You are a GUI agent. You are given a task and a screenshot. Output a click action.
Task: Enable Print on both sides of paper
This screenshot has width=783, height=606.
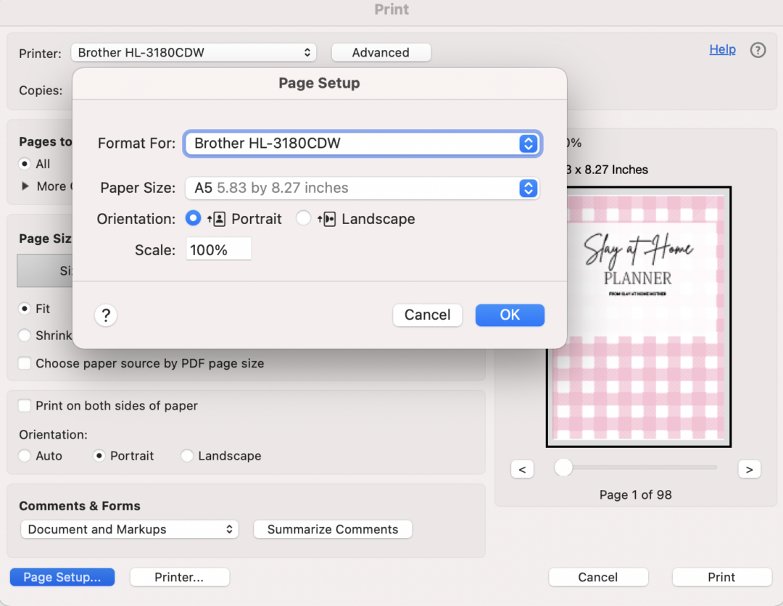pos(25,406)
